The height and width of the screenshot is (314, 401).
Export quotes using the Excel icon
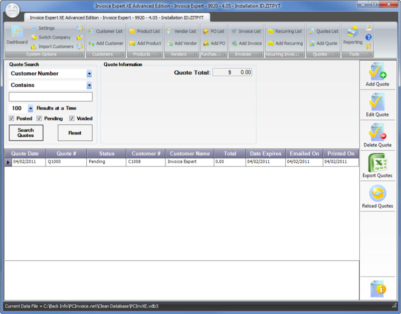click(x=377, y=163)
